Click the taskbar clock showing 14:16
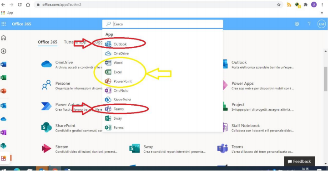This screenshot has height=171, width=328. pos(305,169)
